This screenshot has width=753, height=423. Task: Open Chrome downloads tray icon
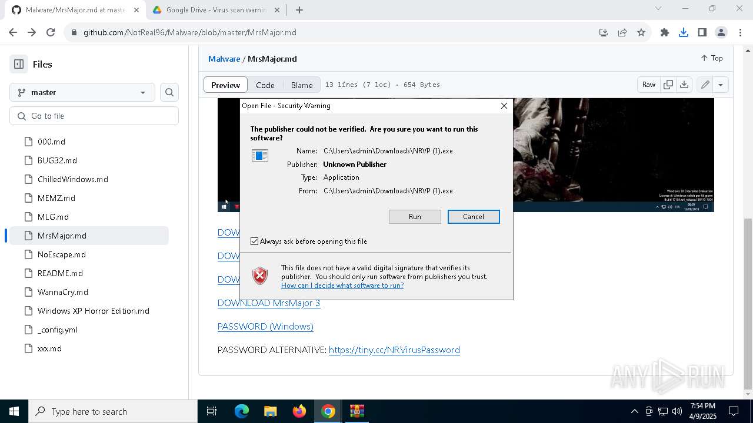click(684, 33)
